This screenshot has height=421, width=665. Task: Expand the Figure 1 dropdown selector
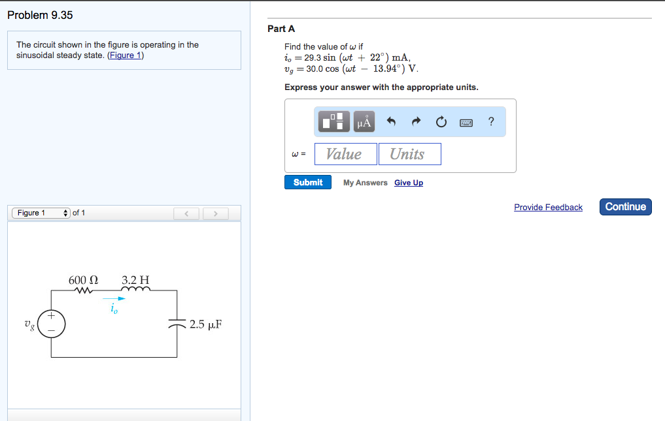click(x=41, y=213)
